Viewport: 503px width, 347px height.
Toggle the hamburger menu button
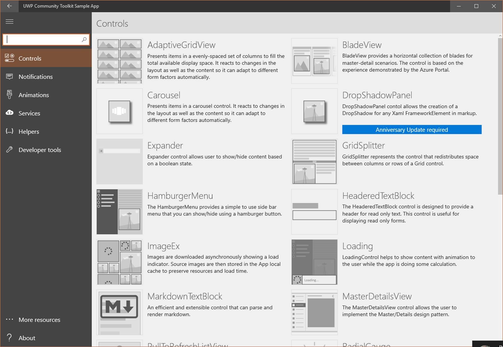9,22
